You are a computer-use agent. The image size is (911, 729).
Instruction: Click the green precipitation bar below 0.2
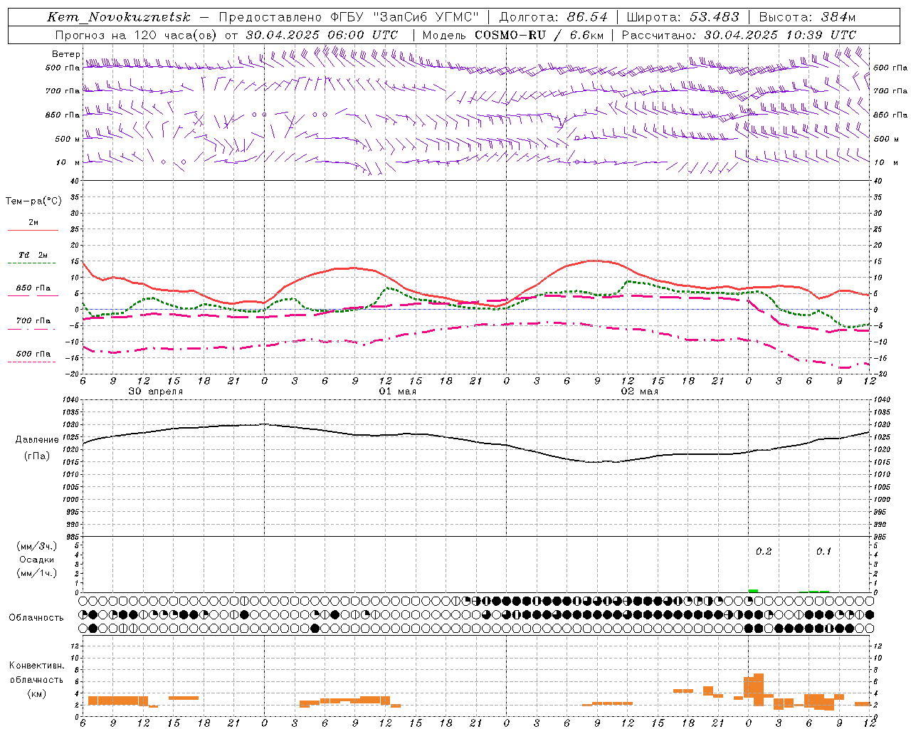click(753, 590)
